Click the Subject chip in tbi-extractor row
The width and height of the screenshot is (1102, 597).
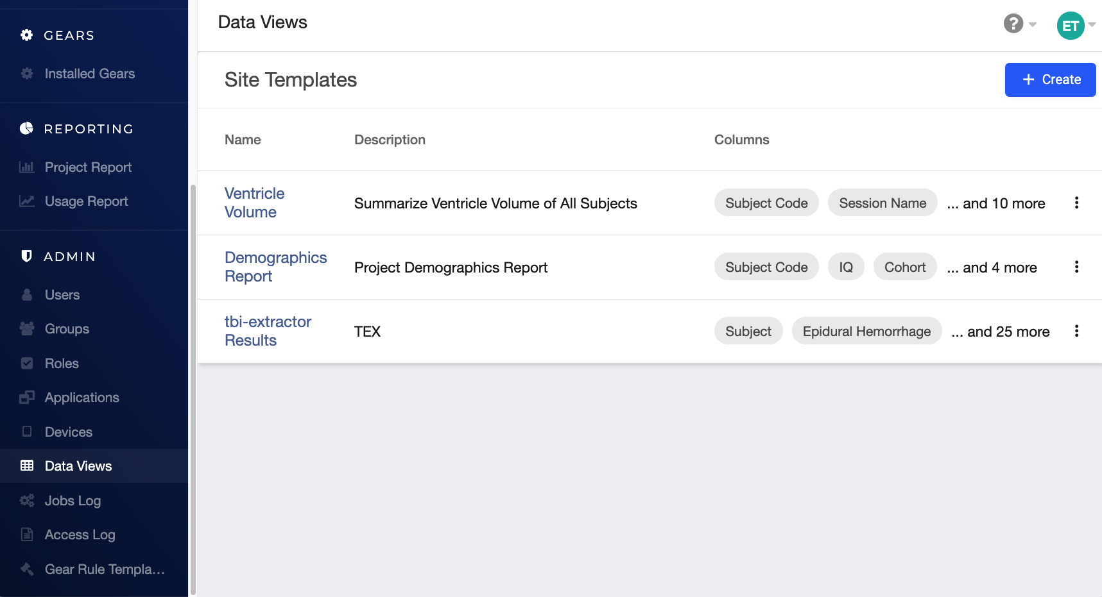(x=748, y=331)
